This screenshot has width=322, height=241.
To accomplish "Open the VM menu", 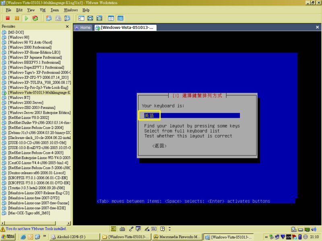I will [43, 10].
